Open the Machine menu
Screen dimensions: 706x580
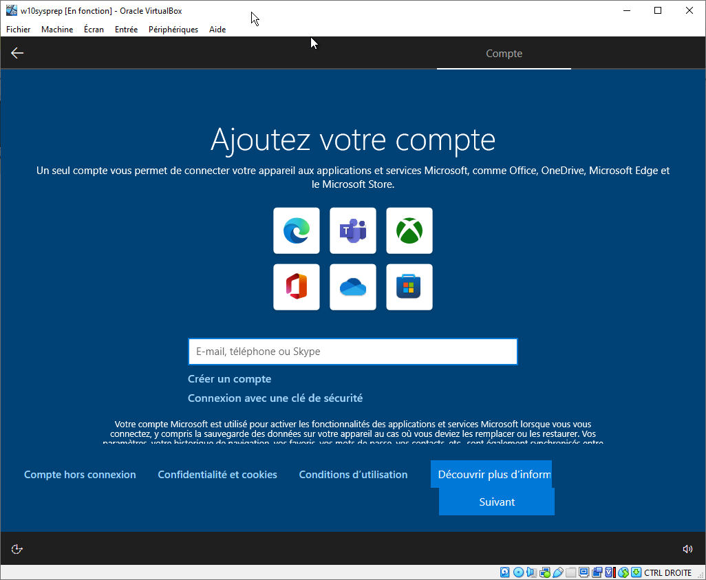tap(57, 30)
